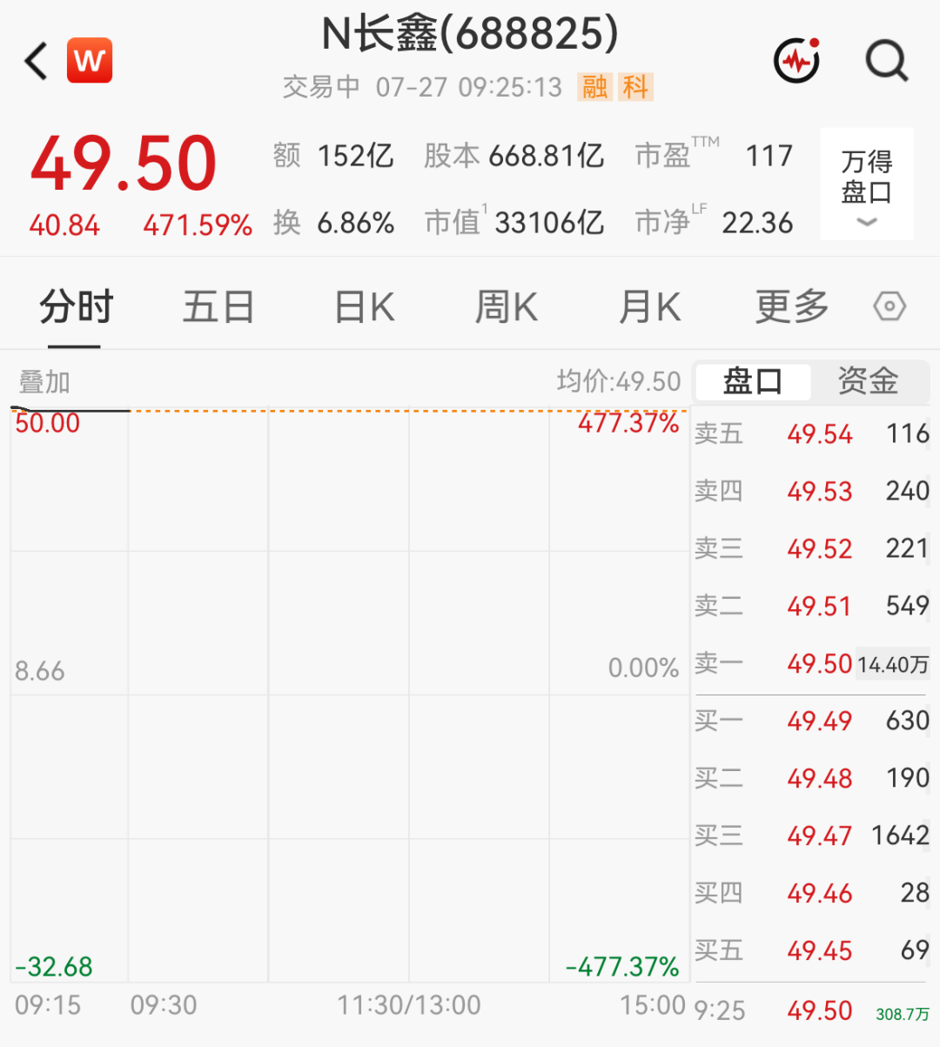Select the 日K daily candlestick tab

(x=365, y=306)
